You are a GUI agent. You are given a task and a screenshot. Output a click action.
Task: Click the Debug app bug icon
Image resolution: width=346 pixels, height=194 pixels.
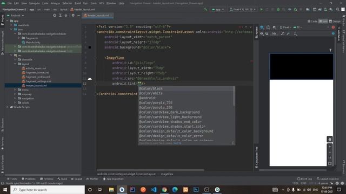coord(278,10)
